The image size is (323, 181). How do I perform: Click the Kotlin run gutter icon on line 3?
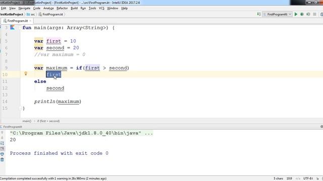(12, 27)
